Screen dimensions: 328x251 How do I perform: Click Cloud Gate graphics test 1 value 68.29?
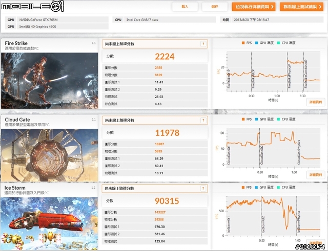(x=159, y=158)
